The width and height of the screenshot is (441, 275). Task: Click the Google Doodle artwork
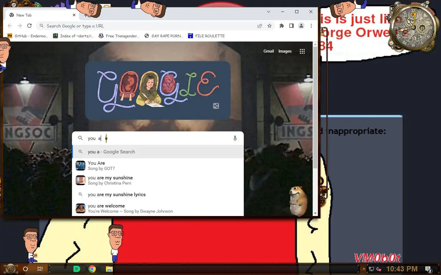pos(158,90)
